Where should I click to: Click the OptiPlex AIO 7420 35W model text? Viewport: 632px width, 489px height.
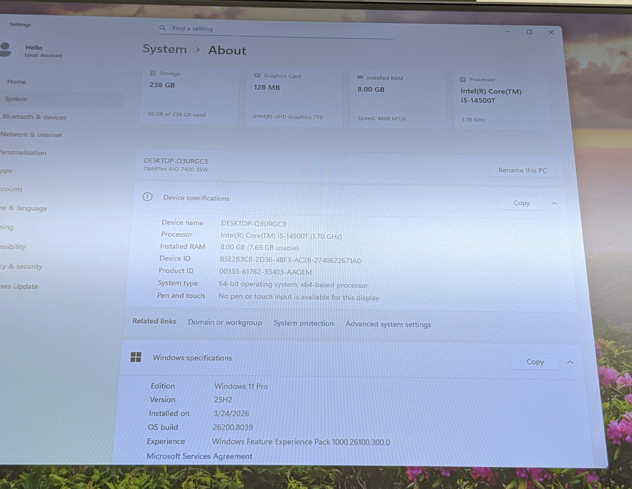pyautogui.click(x=176, y=169)
